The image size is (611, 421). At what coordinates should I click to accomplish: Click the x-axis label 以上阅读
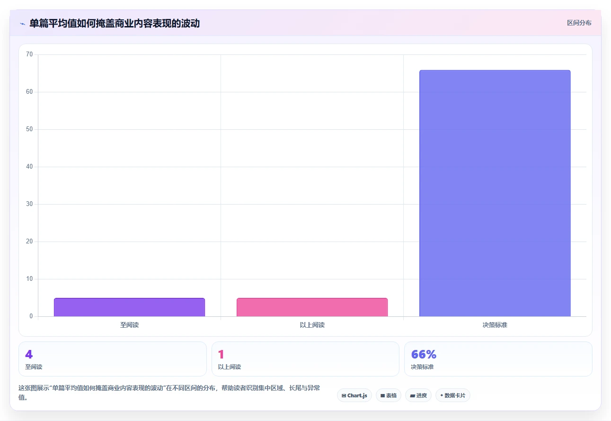[312, 325]
